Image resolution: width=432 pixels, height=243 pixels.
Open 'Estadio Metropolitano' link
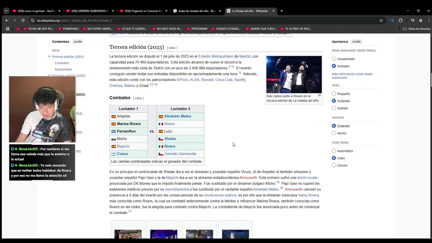[x=216, y=56]
